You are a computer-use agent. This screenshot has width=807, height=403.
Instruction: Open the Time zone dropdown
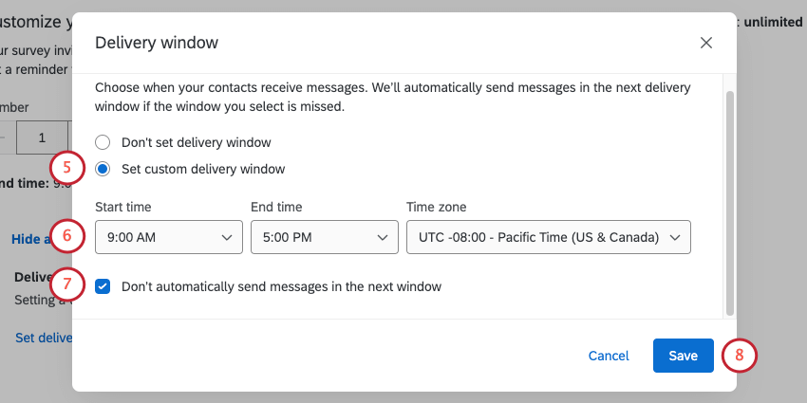pyautogui.click(x=548, y=238)
